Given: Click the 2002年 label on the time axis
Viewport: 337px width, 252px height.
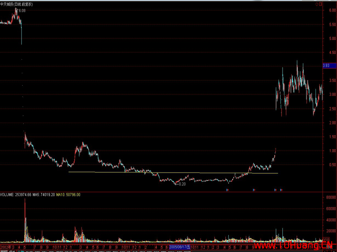Looking at the screenshot, I should click(x=6, y=247).
